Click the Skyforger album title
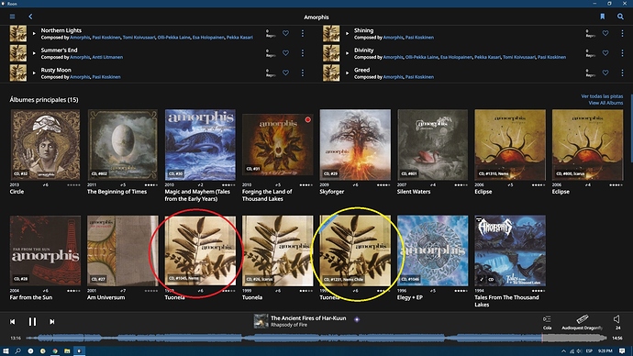This screenshot has height=356, width=633. pos(332,192)
